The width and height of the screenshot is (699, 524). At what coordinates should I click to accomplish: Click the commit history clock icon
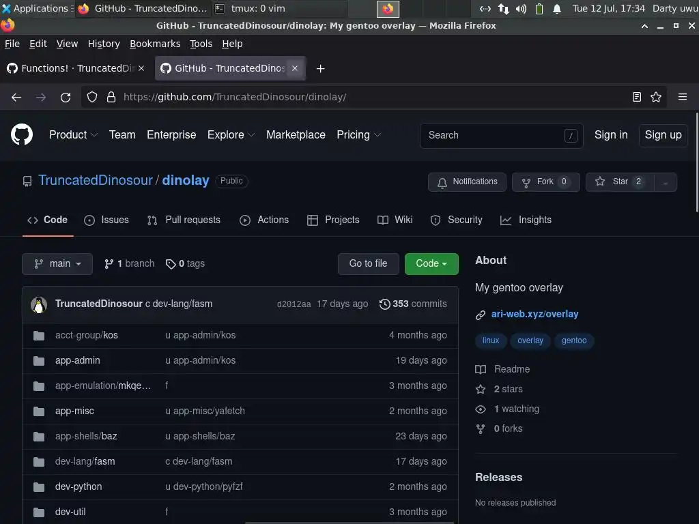[x=384, y=304]
